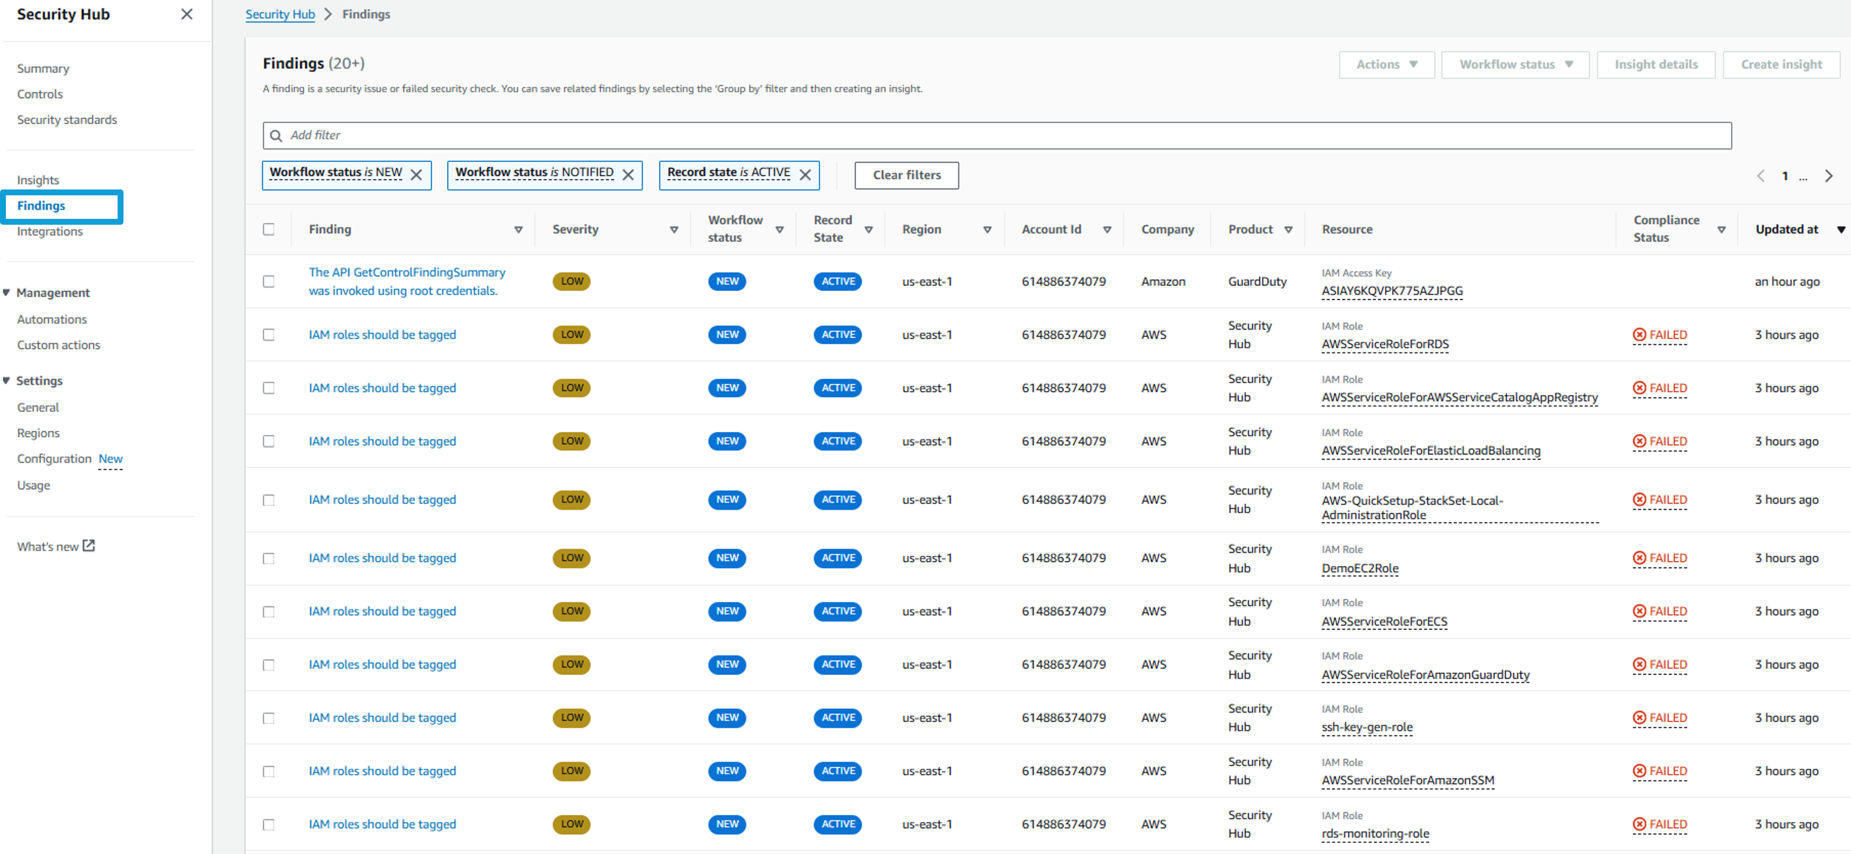Click the Clear filters button
The image size is (1851, 854).
click(906, 175)
